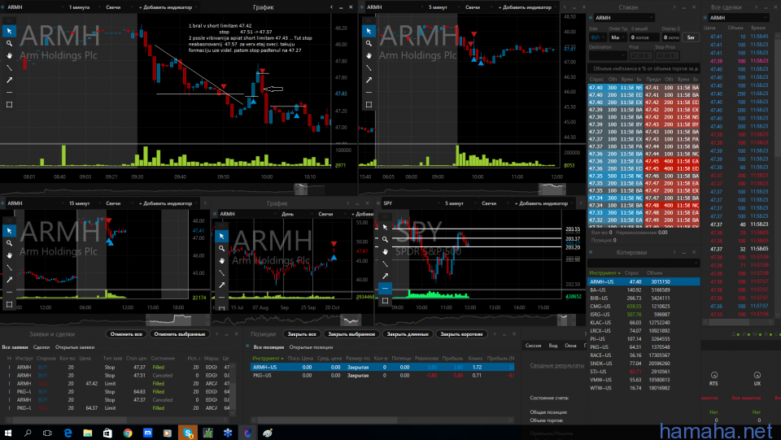Click the 'Отменить все' button

click(127, 334)
